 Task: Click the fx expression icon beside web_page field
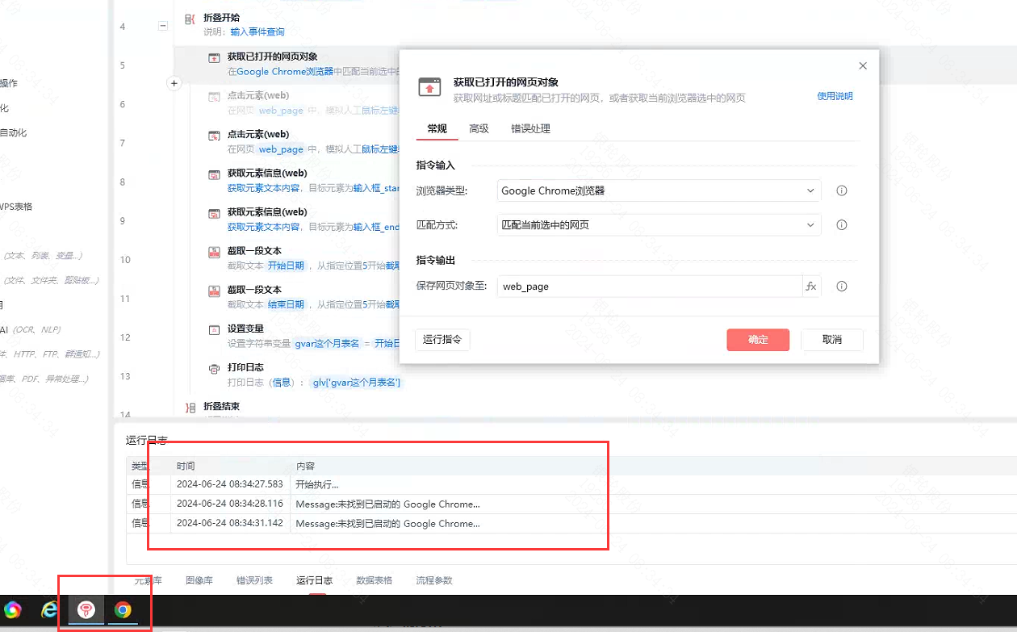tap(811, 287)
